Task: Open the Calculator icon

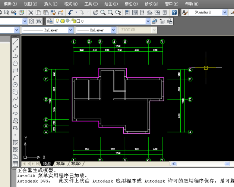Action: click(x=165, y=12)
